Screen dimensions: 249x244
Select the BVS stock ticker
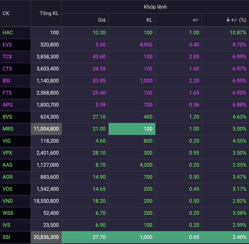[7, 117]
